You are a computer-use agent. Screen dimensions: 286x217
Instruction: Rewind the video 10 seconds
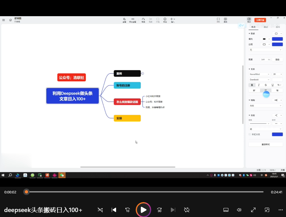click(128, 210)
